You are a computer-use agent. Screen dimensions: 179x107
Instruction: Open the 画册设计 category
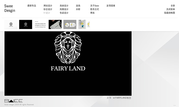64,6
